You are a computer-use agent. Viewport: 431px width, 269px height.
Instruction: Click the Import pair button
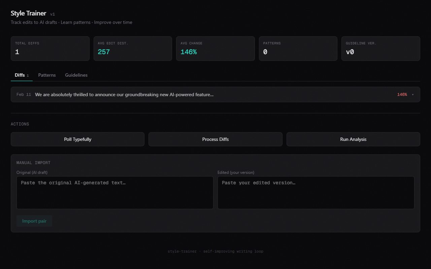34,221
